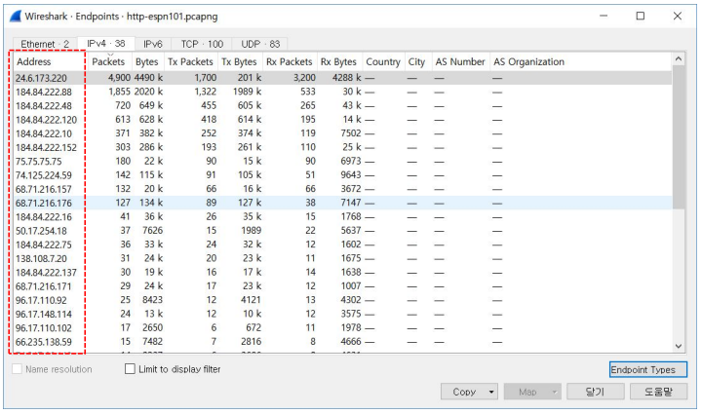Maximize the Endpoints window
The height and width of the screenshot is (414, 702).
tap(641, 17)
